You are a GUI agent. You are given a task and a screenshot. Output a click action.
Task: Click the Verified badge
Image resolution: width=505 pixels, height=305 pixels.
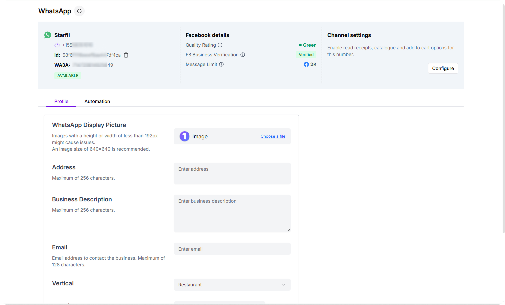pyautogui.click(x=306, y=55)
